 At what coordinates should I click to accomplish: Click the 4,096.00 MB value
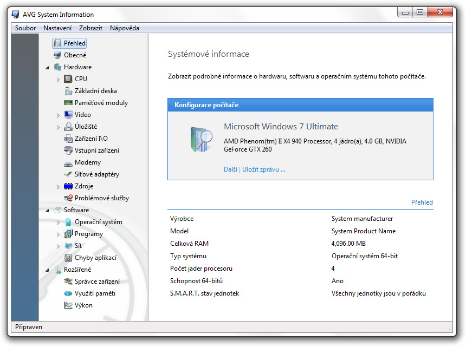click(x=348, y=244)
